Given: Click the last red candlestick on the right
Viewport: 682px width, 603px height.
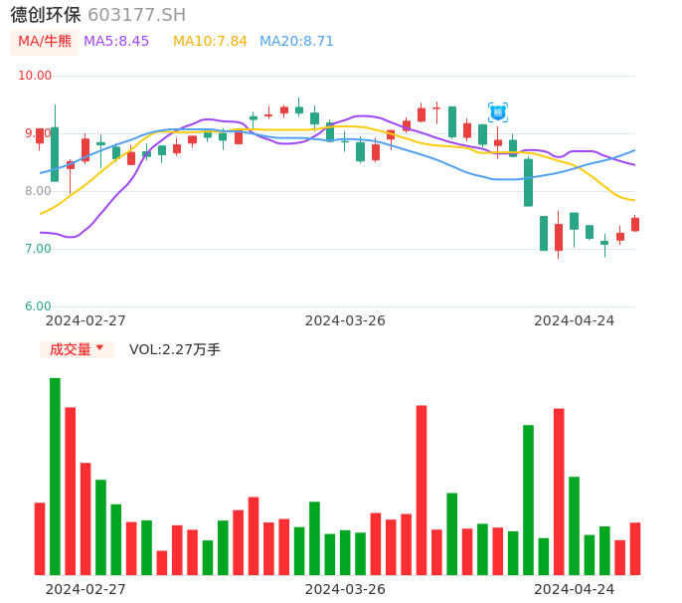Looking at the screenshot, I should [635, 225].
